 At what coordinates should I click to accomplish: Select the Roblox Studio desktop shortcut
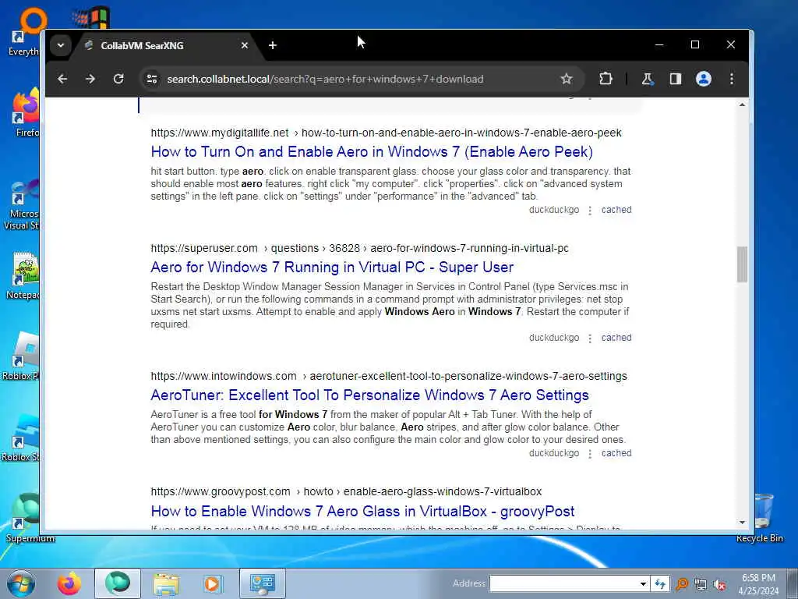(21, 437)
